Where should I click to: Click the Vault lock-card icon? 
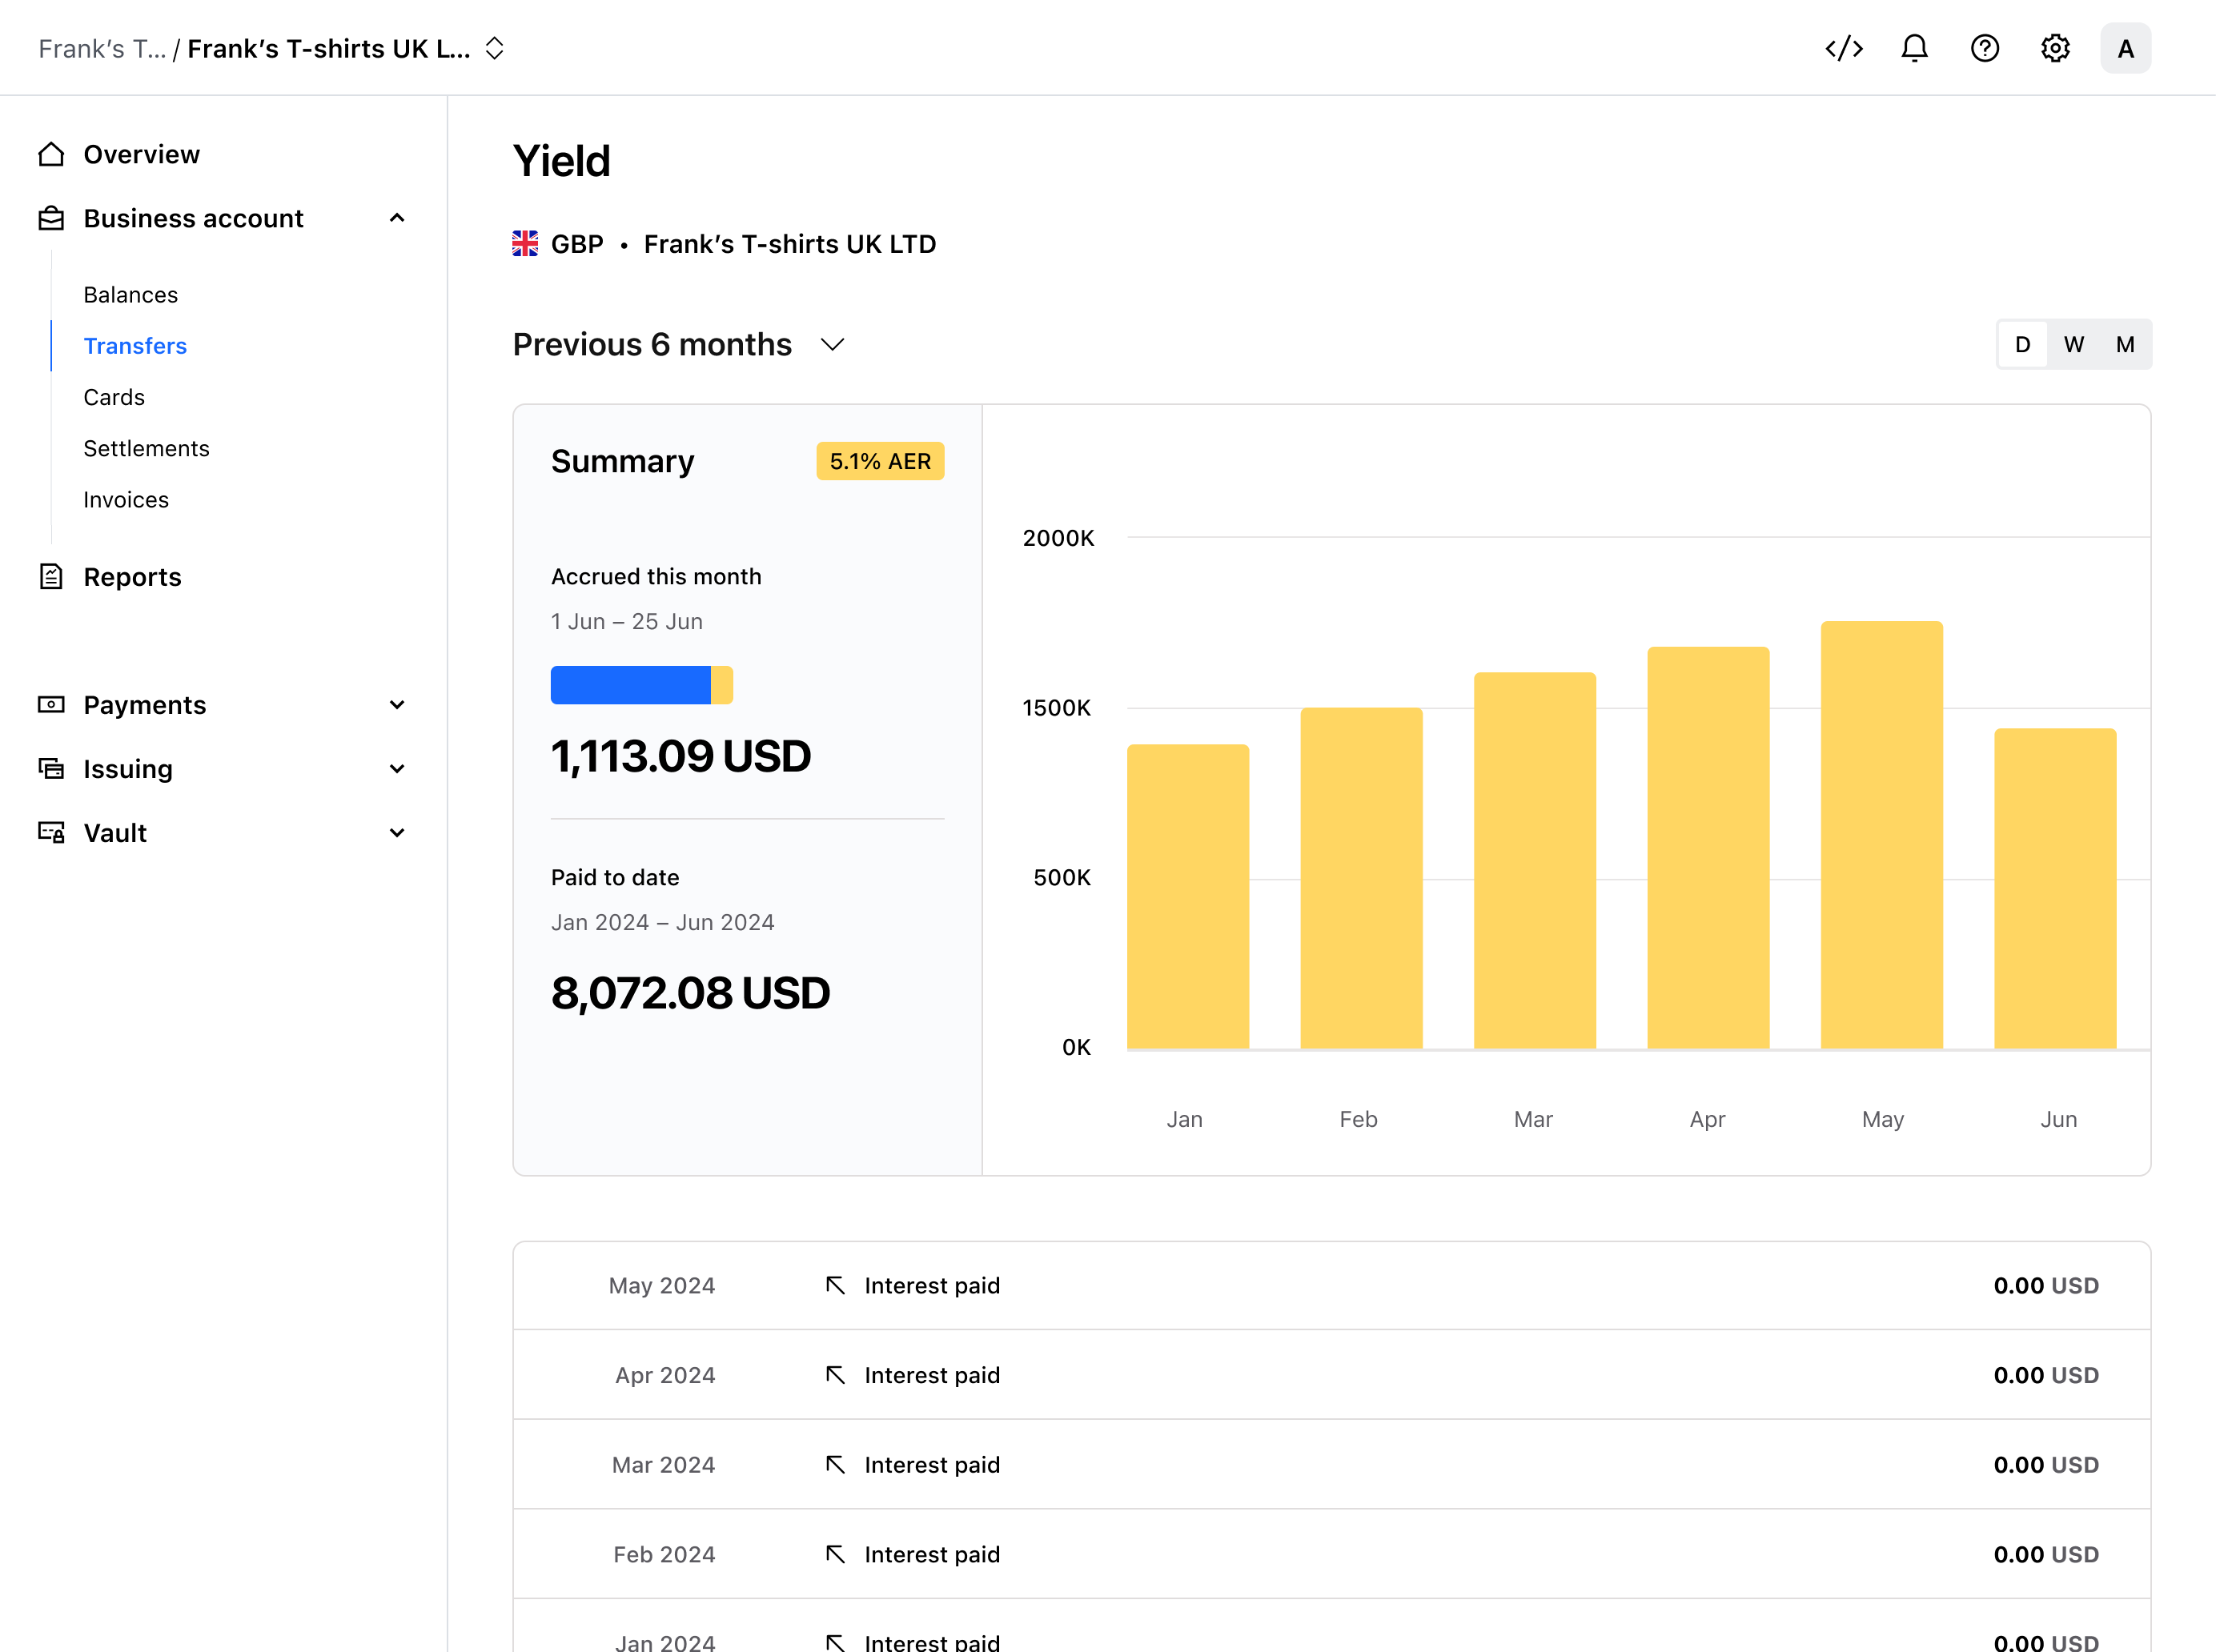pyautogui.click(x=51, y=833)
